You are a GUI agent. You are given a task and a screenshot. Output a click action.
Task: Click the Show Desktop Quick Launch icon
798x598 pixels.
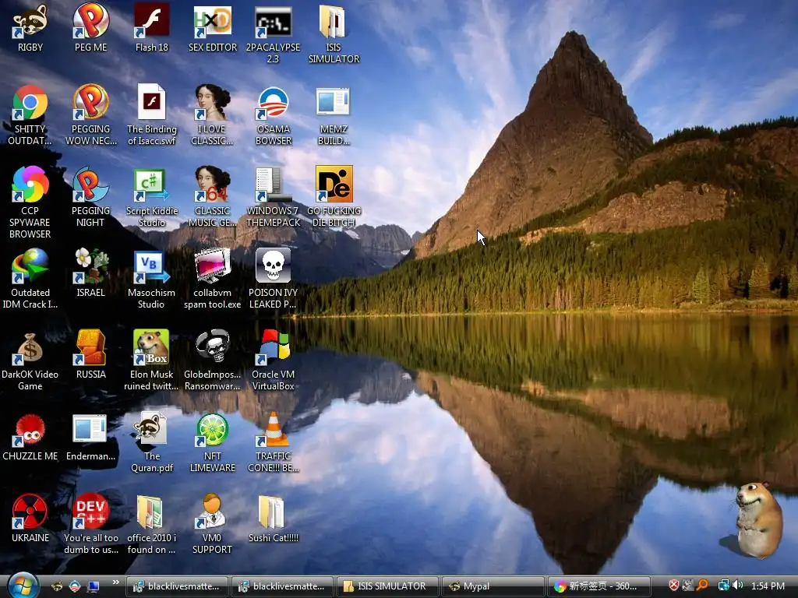coord(94,586)
